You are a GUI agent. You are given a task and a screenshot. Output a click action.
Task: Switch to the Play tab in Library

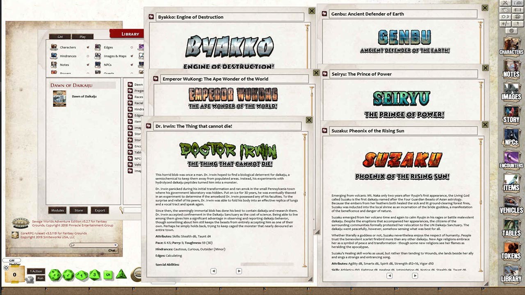82,37
